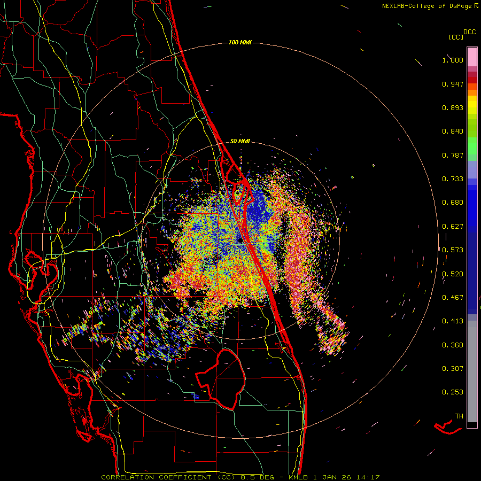Pick the orange swatch on the color bar
This screenshot has width=481, height=481.
click(472, 92)
